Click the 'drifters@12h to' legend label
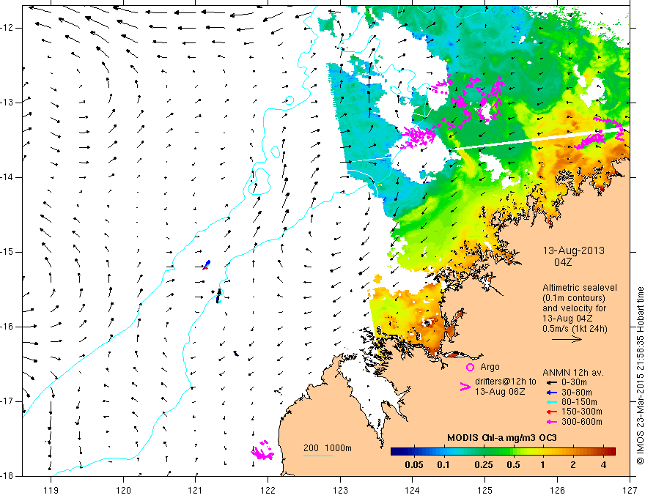The image size is (645, 498). (x=506, y=382)
